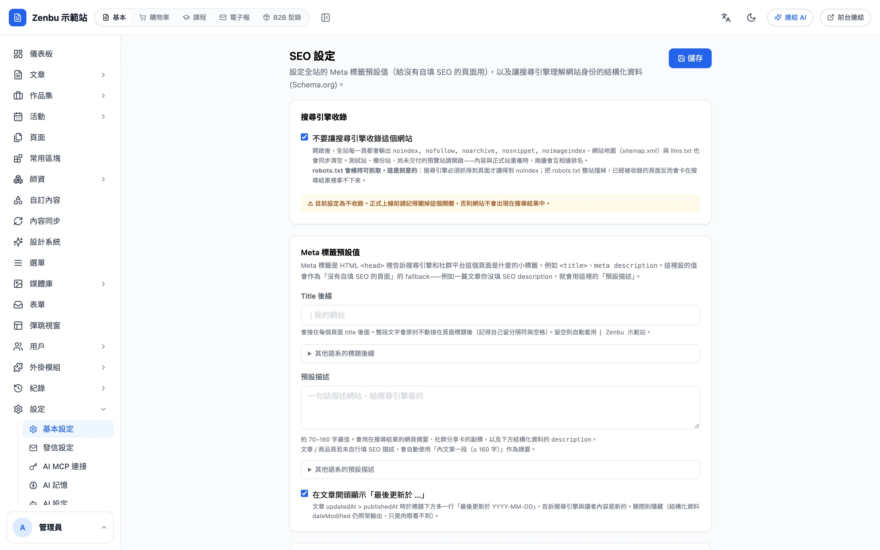880x550 pixels.
Task: Open 儀表板 dashboard icon in sidebar
Action: (18, 54)
